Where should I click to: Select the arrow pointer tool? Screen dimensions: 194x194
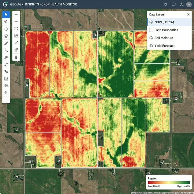[x=6, y=15]
